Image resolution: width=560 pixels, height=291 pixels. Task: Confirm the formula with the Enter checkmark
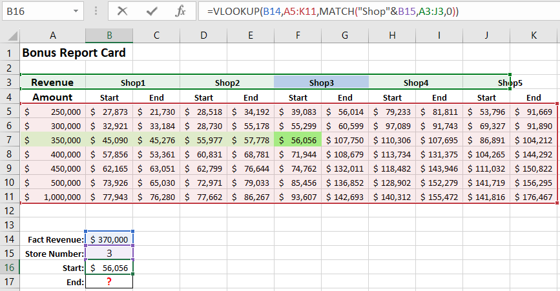[152, 11]
